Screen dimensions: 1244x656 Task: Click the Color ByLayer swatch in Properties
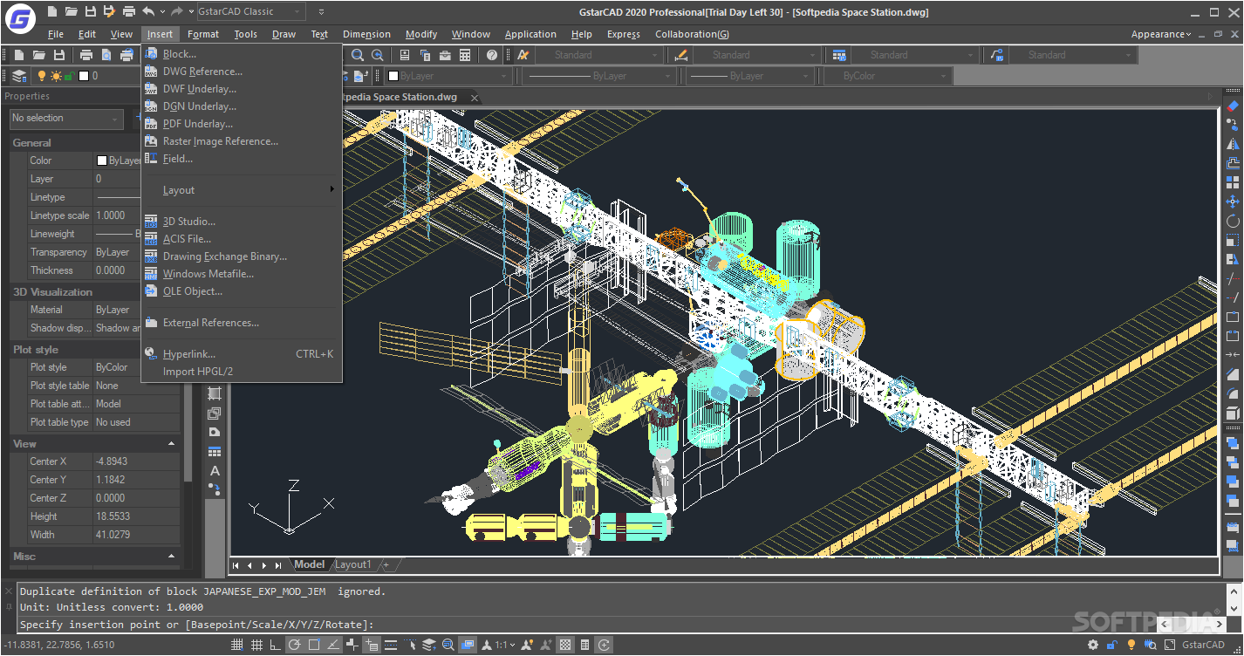tap(102, 161)
